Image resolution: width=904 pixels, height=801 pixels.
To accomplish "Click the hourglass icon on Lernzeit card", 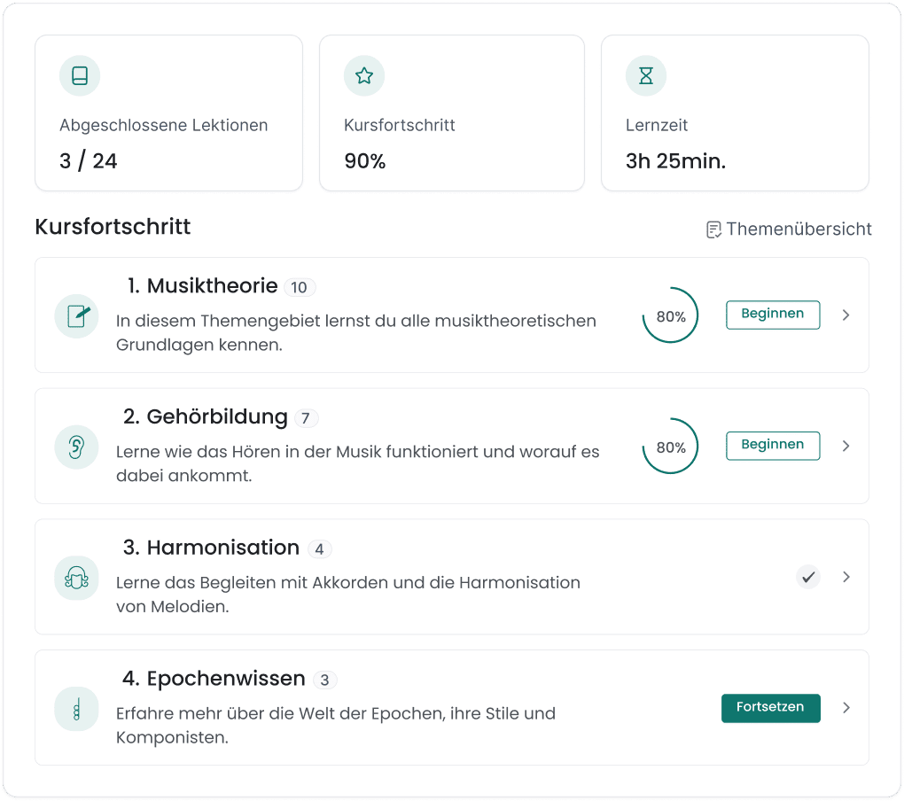I will pyautogui.click(x=645, y=75).
